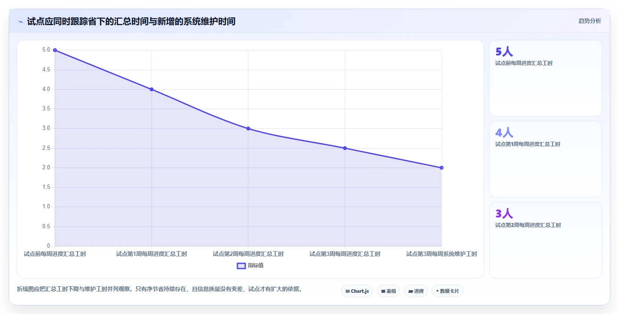Viewport: 619px width, 314px height.
Task: Click card label 试点第1周每周进度汇总工时
Action: tap(528, 144)
